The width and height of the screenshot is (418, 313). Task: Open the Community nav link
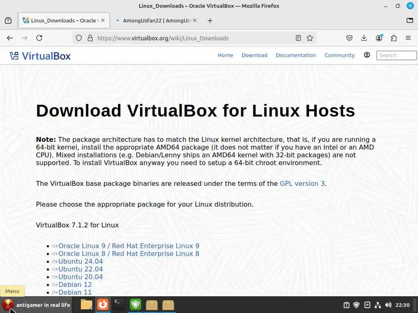coord(339,55)
